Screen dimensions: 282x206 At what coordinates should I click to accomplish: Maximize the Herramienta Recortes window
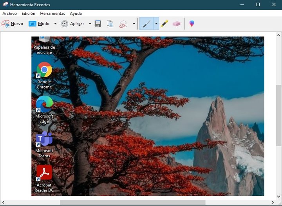click(258, 5)
